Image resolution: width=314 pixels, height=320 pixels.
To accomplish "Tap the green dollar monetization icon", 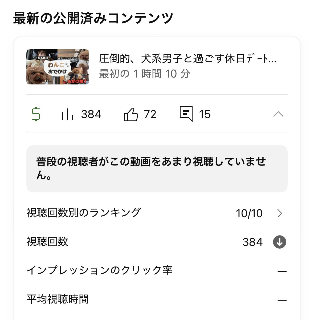I will click(36, 114).
